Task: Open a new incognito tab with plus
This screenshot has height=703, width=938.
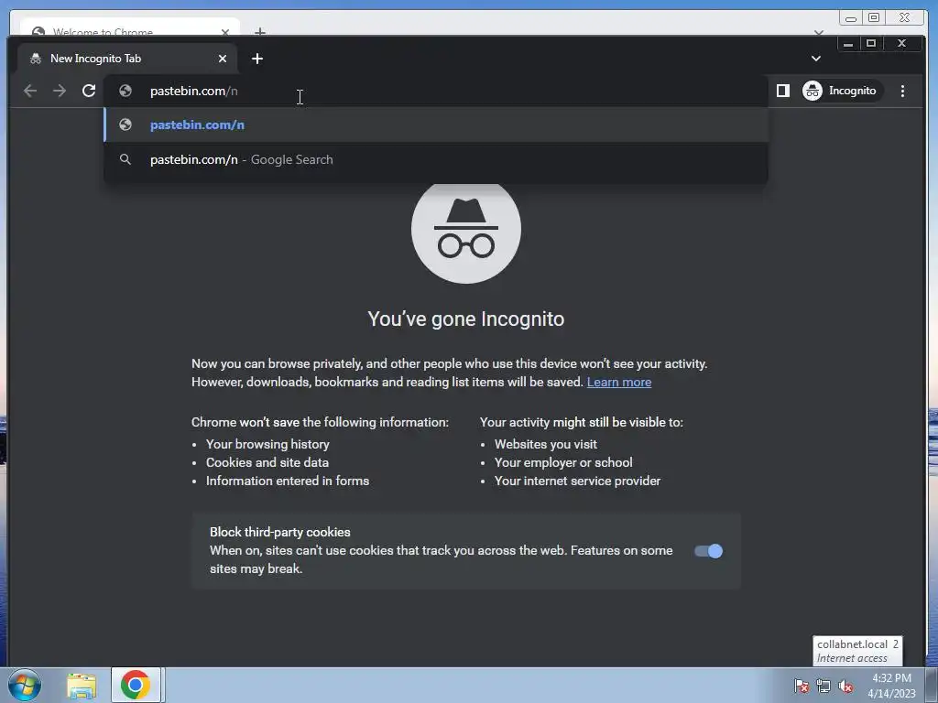Action: pyautogui.click(x=257, y=59)
